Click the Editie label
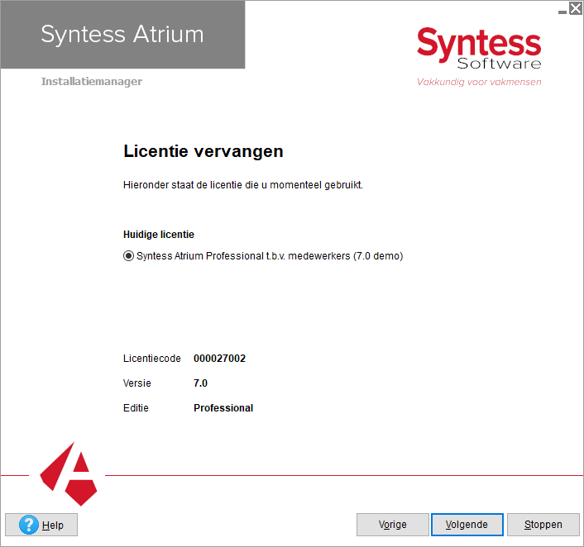This screenshot has height=547, width=584. click(136, 408)
